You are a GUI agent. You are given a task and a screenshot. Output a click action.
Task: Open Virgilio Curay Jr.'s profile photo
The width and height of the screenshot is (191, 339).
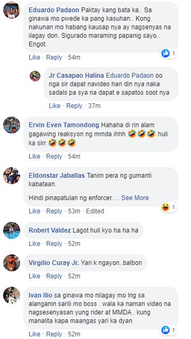pyautogui.click(x=12, y=263)
